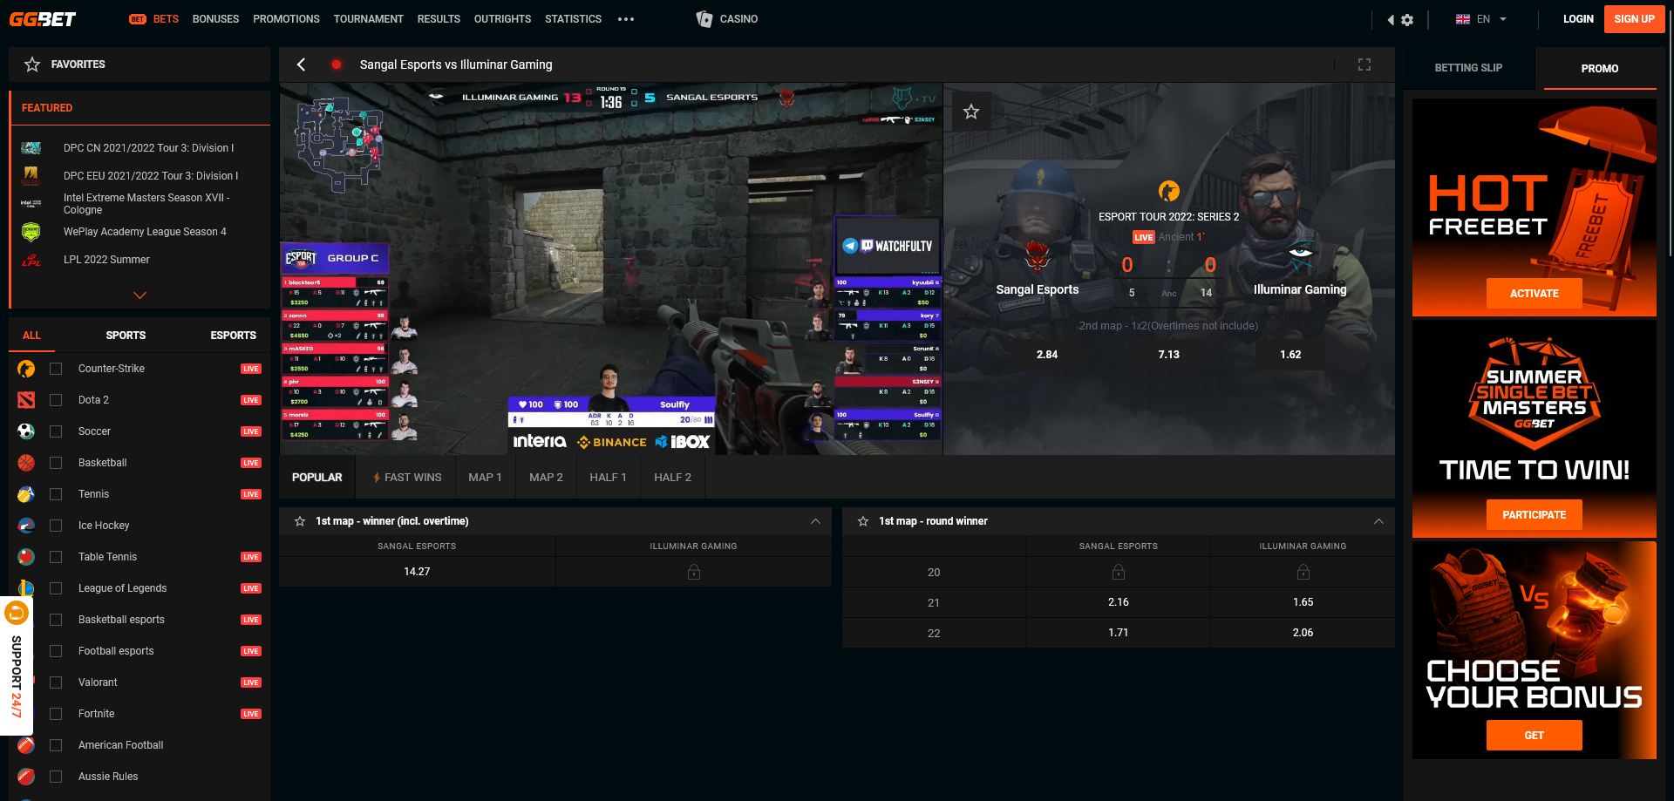Tick the Counter-Strike checkbox
The height and width of the screenshot is (801, 1674).
pyautogui.click(x=56, y=369)
